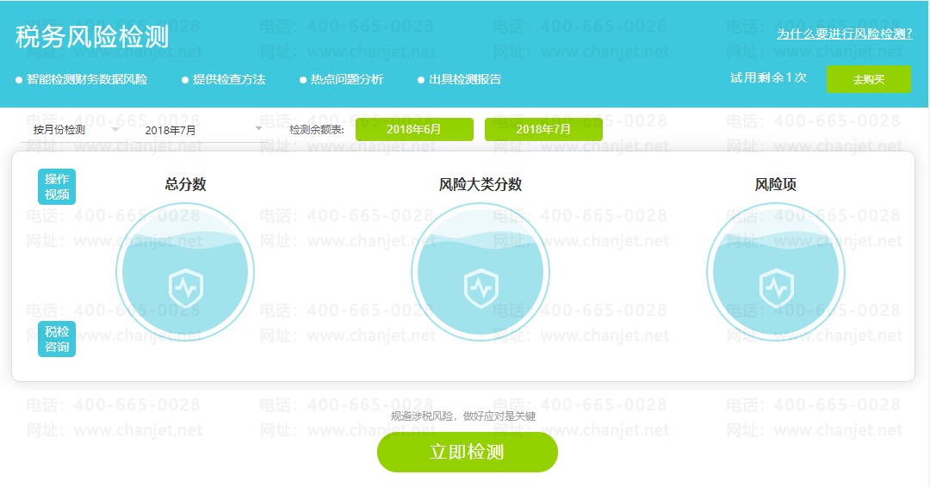Screen dimensions: 930x487
Task: Expand the 2018年7月 period dropdown
Action: (x=203, y=130)
